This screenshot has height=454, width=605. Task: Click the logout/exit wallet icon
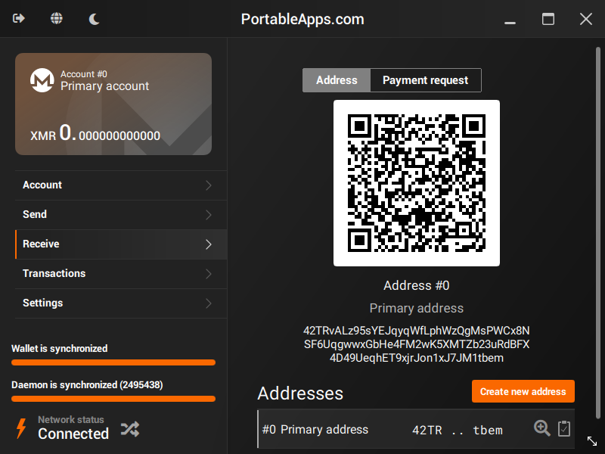[19, 19]
